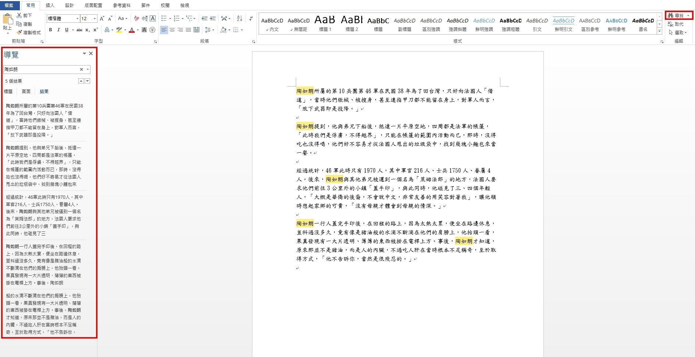
Task: Switch to the 校閱 (Review) tab
Action: (x=165, y=5)
